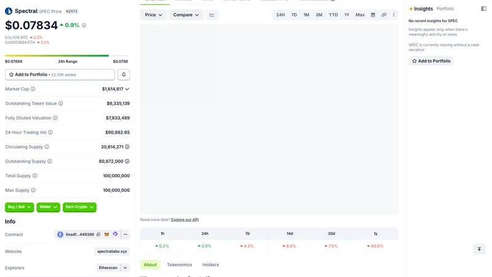Click the Total Supply info icon
Screen dimensions: 492x277
point(35,175)
